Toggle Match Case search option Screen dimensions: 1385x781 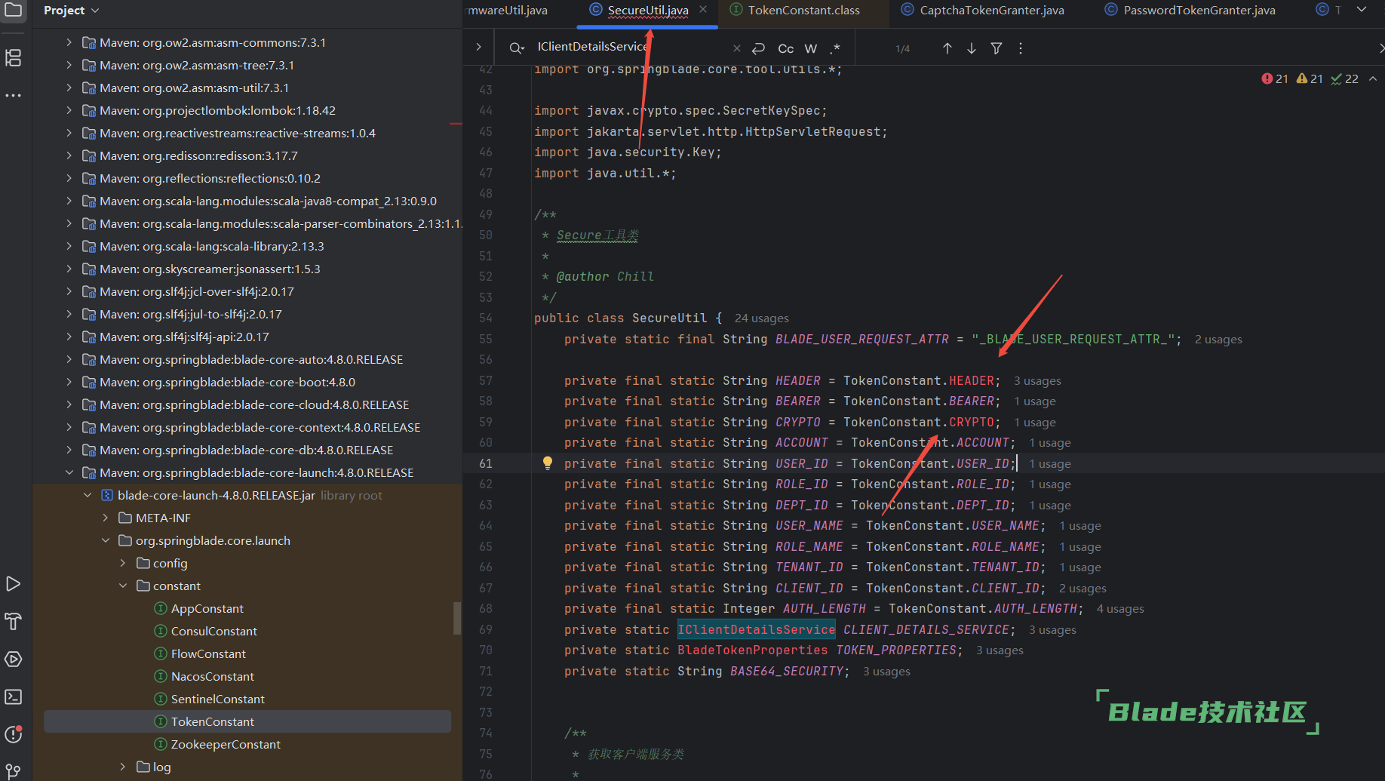point(785,48)
